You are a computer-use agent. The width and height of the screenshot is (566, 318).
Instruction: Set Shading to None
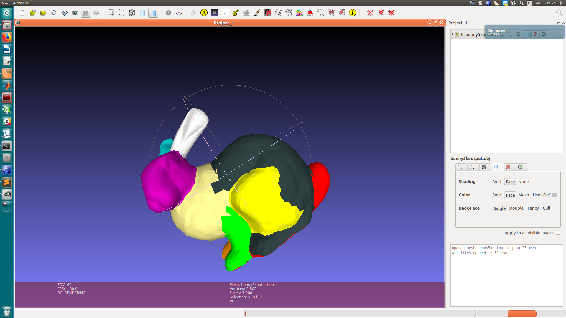[x=523, y=182]
